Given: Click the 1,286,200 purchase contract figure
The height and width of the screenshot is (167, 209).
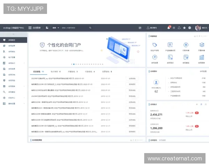Looking at the screenshot, I should click(156, 128).
